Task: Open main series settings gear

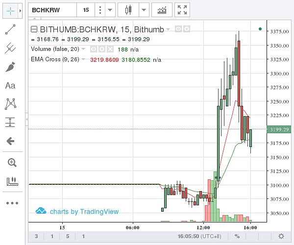Action: coord(187,29)
